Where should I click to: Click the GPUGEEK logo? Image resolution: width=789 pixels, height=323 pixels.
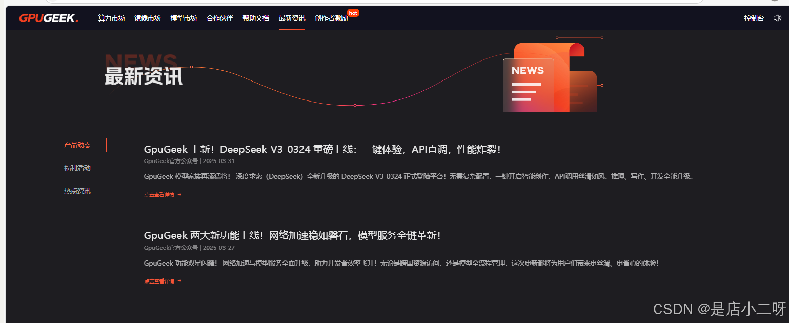click(x=49, y=18)
